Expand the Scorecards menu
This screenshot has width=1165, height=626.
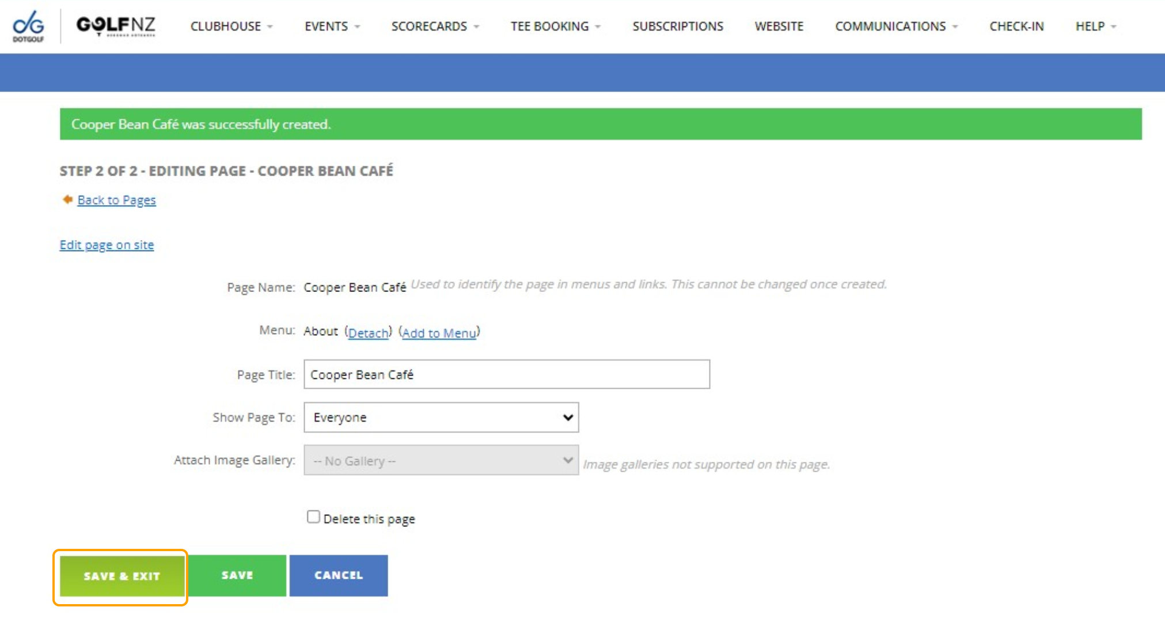tap(435, 26)
